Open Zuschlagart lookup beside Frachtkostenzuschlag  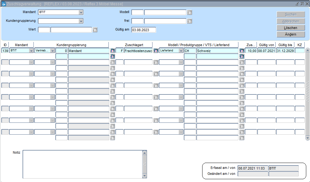pos(156,50)
